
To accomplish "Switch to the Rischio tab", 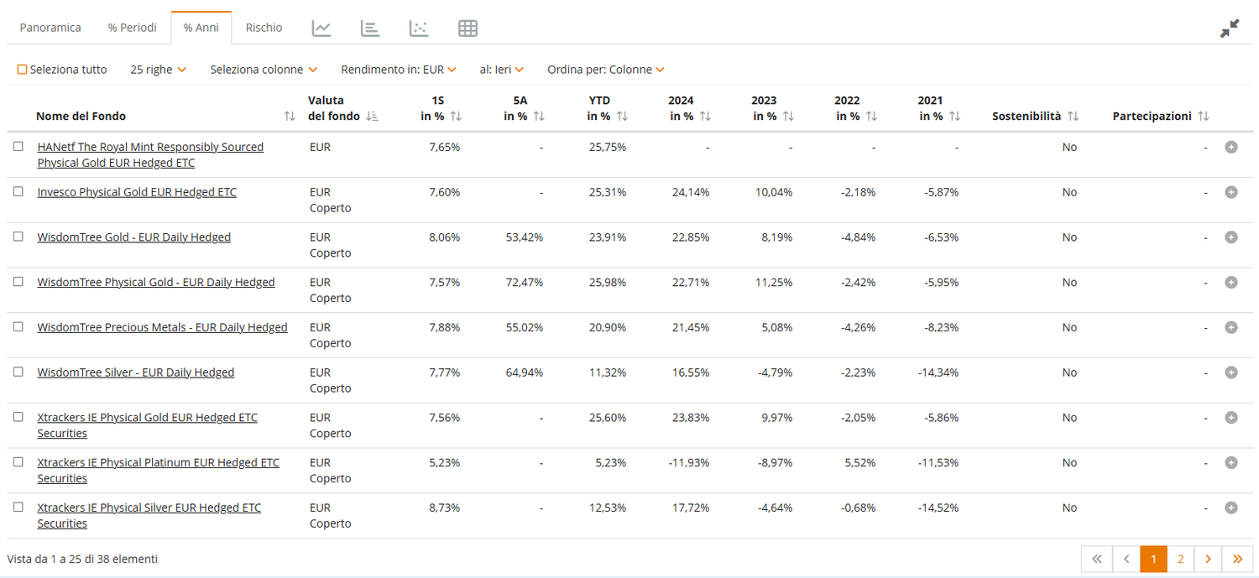I will coord(264,28).
